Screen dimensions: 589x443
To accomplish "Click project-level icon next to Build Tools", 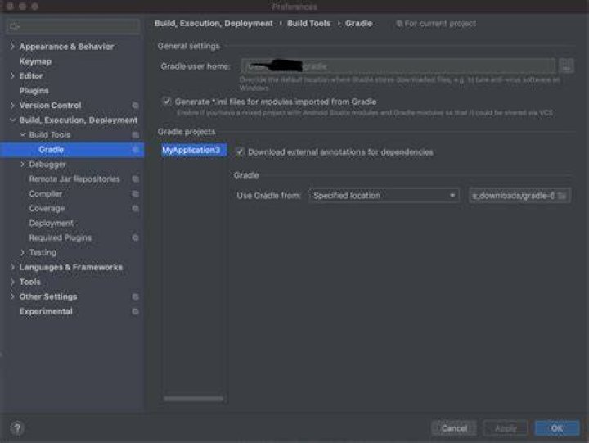I will (x=136, y=134).
